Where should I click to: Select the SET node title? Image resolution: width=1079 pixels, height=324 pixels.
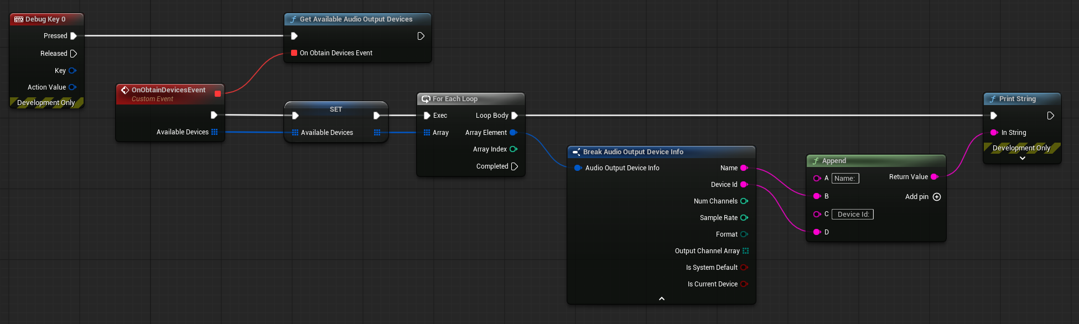(x=336, y=109)
